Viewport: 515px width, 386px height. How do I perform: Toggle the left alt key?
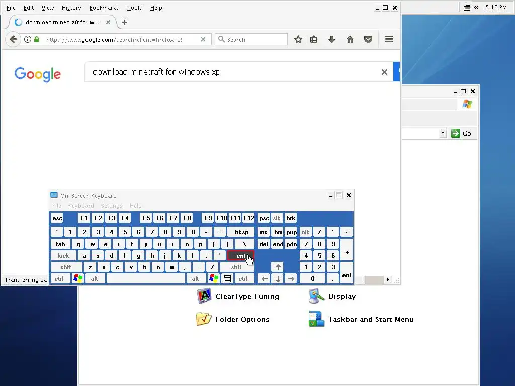coord(95,278)
